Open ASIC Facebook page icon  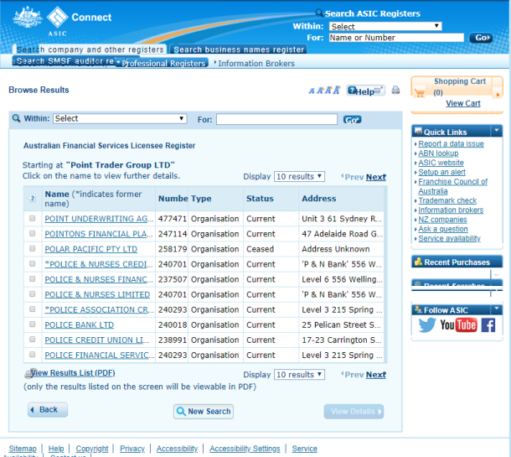488,325
